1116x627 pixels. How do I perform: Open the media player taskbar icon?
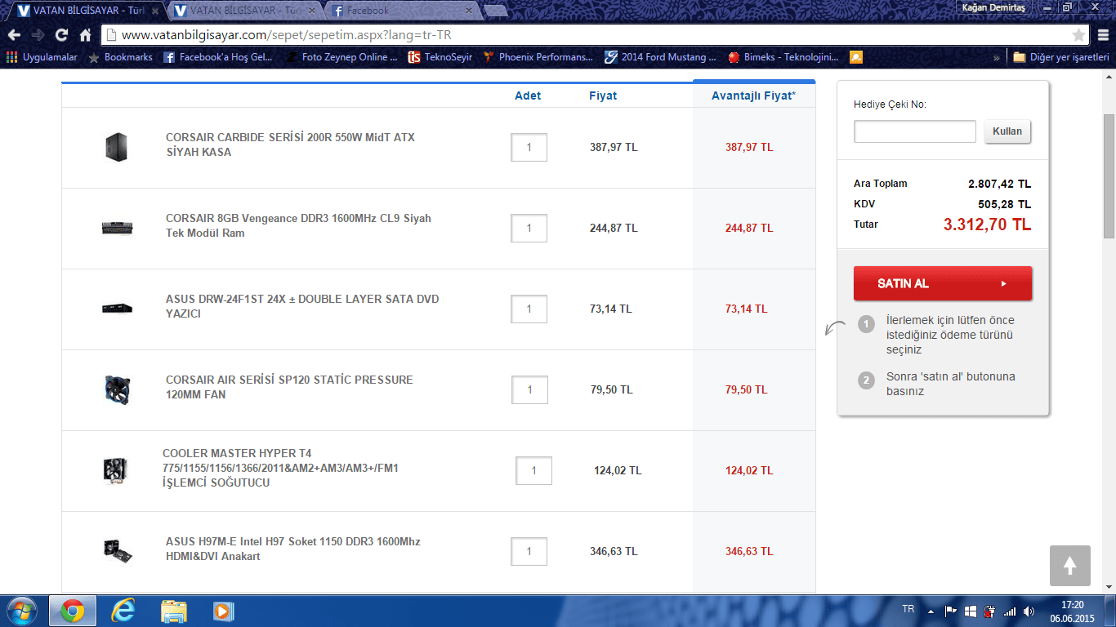point(221,611)
